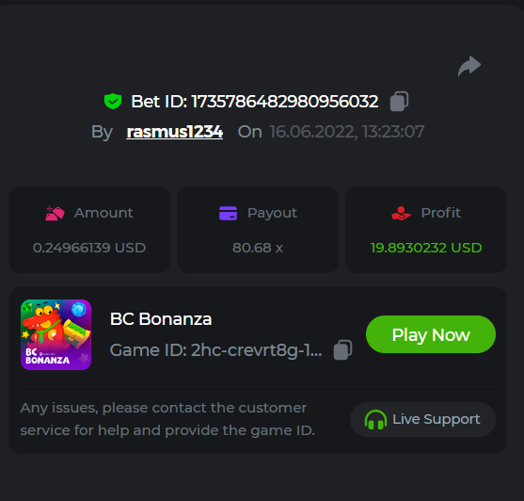524x501 pixels.
Task: Open the BC Bonanza game thumbnail
Action: [x=56, y=334]
